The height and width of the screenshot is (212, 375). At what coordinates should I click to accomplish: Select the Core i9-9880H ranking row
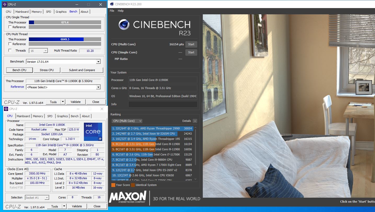tap(152, 160)
